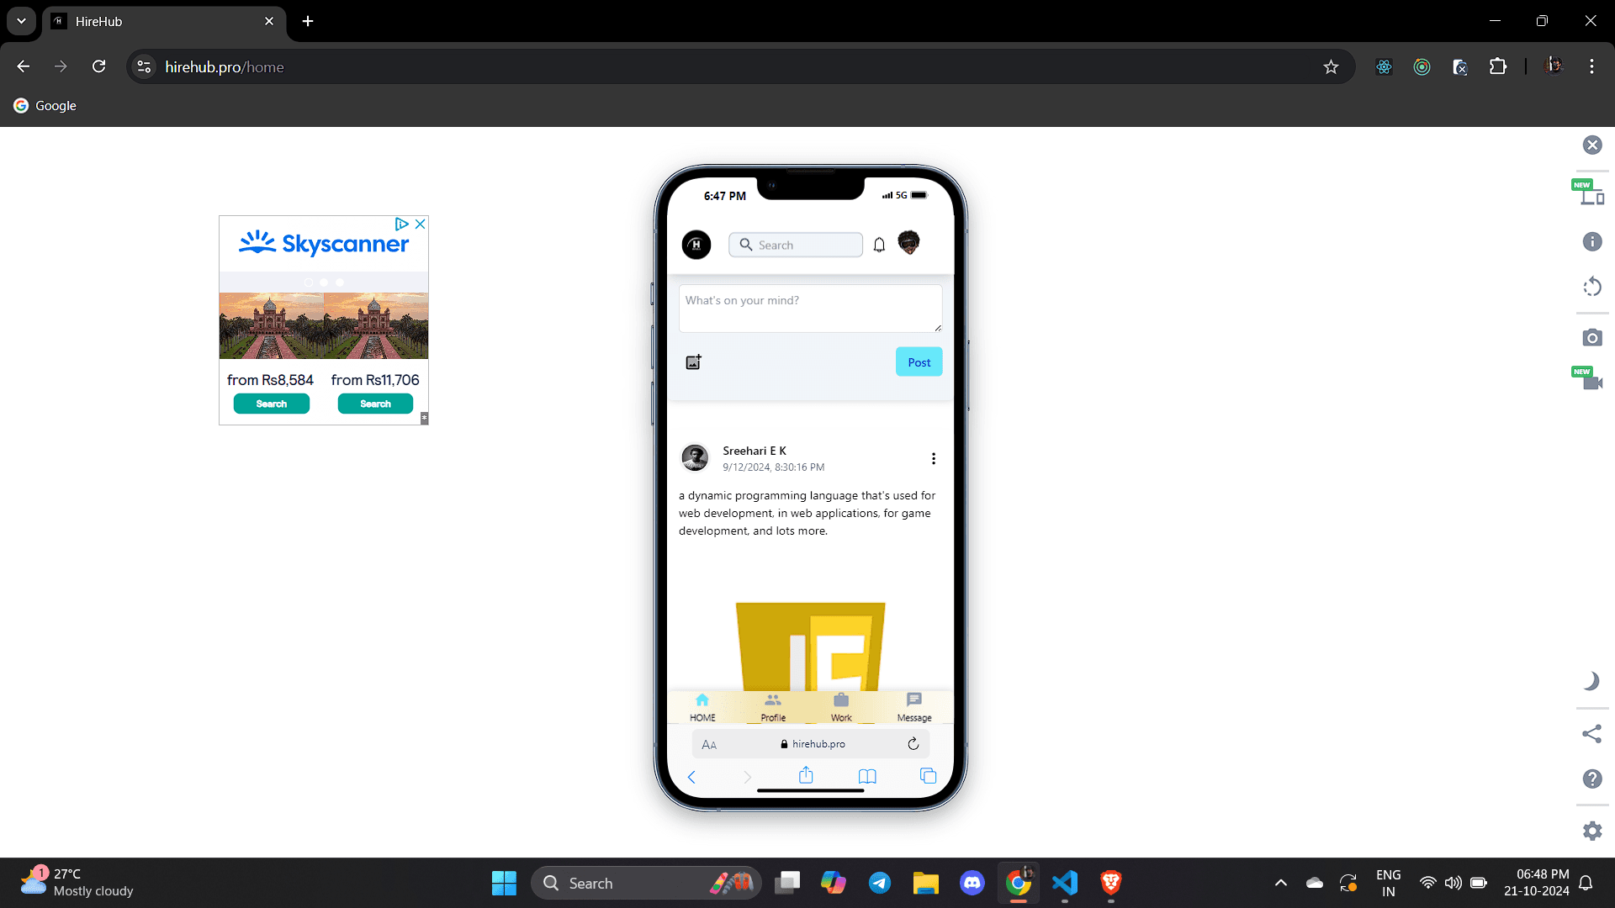The height and width of the screenshot is (908, 1615).
Task: Tap Safari back chevron in phone
Action: pyautogui.click(x=691, y=777)
